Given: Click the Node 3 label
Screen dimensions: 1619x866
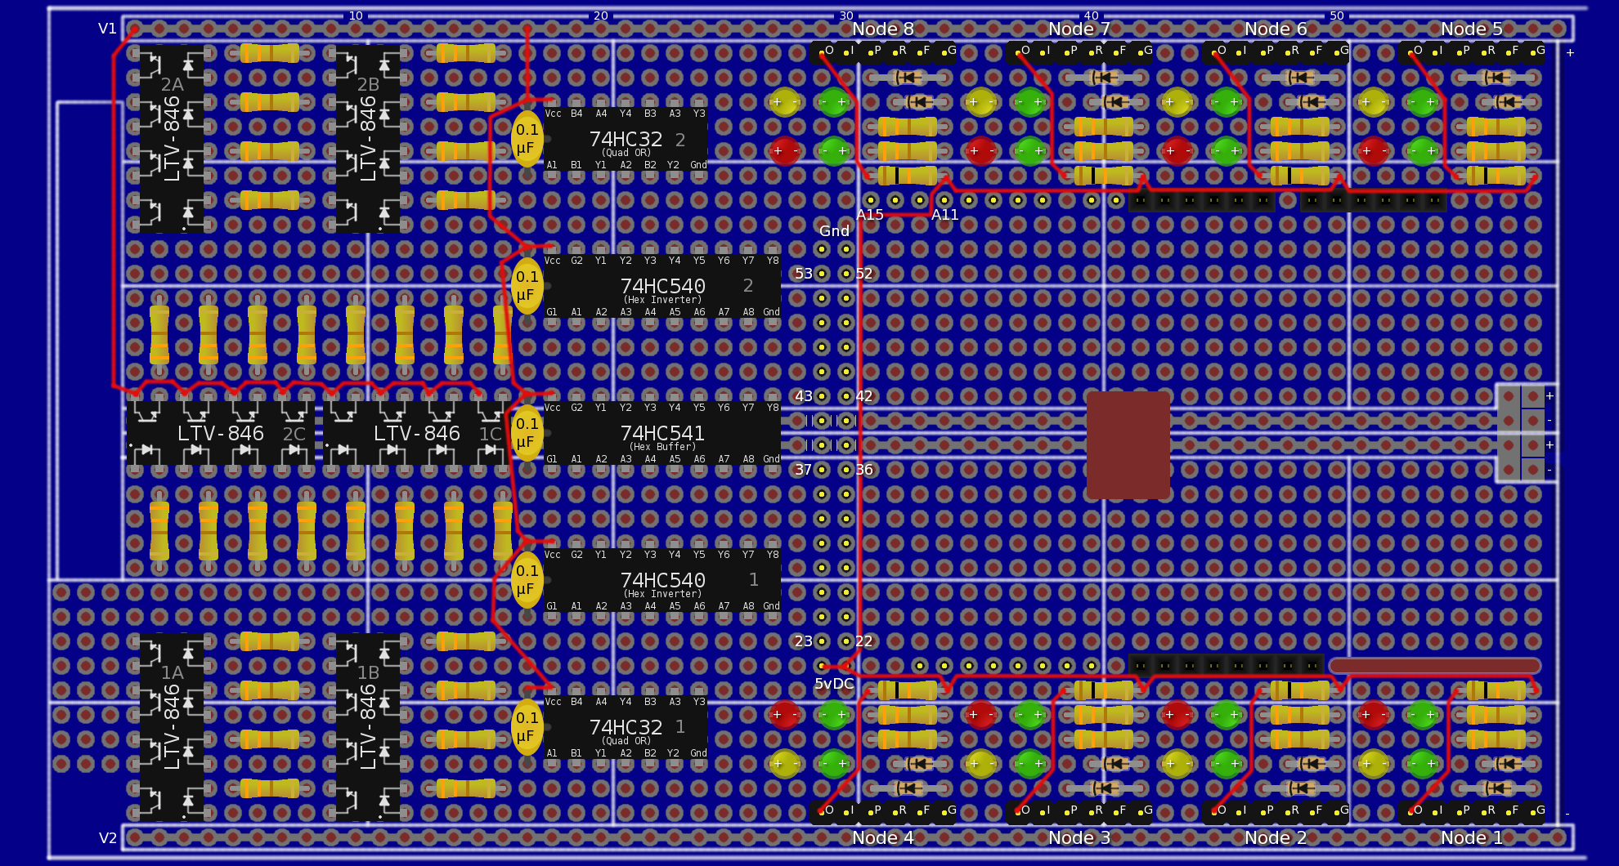Looking at the screenshot, I should [x=1079, y=837].
